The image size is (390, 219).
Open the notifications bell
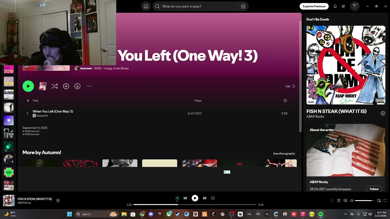tap(335, 6)
